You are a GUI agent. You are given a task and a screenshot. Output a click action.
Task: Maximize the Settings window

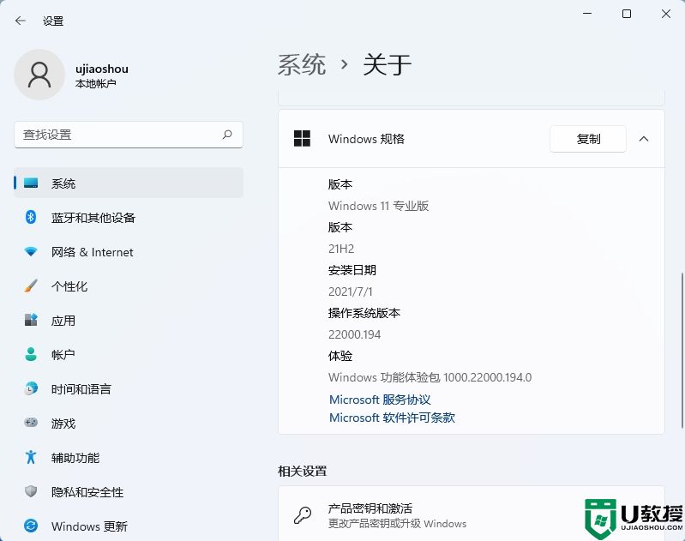(627, 14)
